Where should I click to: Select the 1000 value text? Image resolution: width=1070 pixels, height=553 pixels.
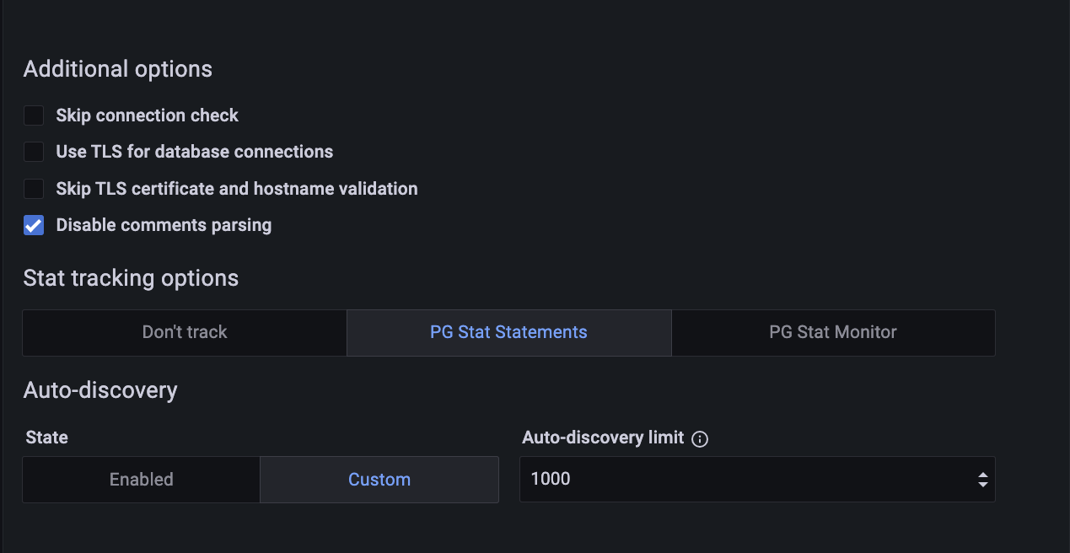[x=550, y=479]
